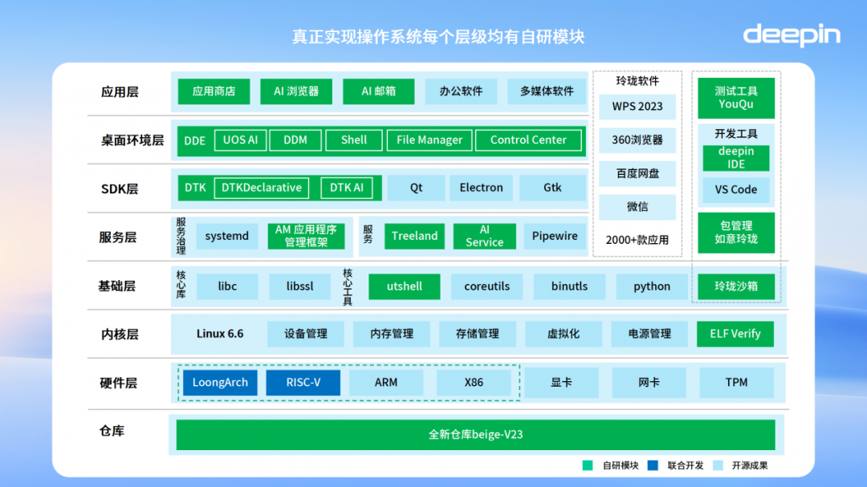The width and height of the screenshot is (867, 487).
Task: Click the ARM box
Action: point(386,383)
